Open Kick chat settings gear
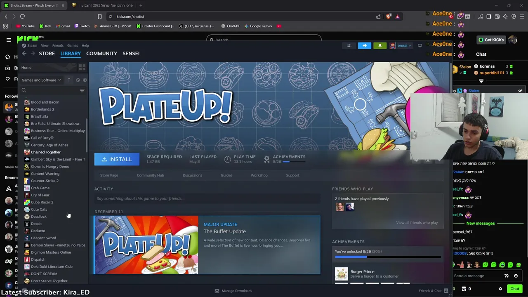 point(500,289)
